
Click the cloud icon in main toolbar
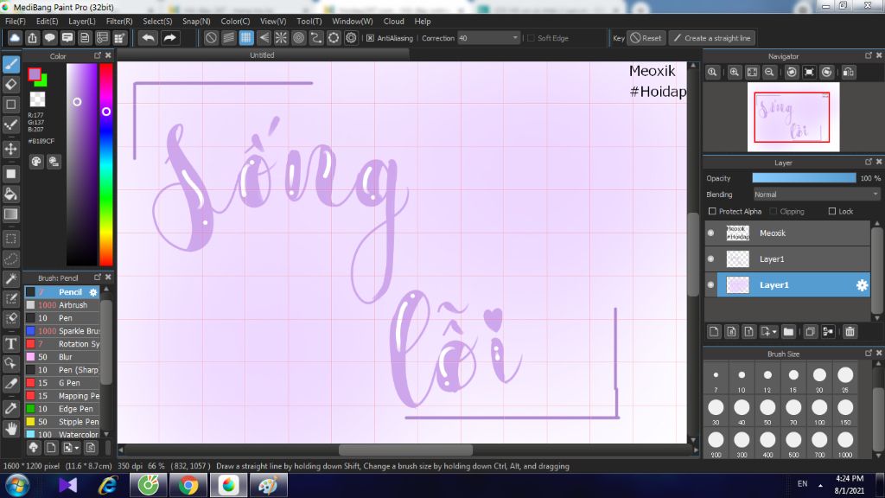(x=15, y=38)
